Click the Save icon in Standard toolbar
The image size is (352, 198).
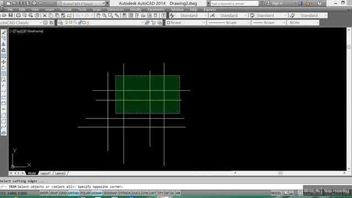tap(10, 15)
